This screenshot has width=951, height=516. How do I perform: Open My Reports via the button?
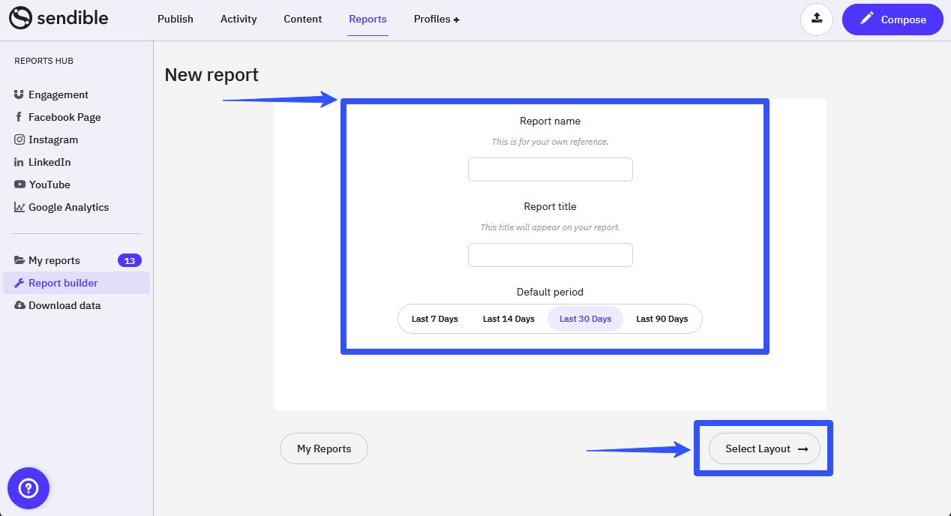pyautogui.click(x=323, y=448)
